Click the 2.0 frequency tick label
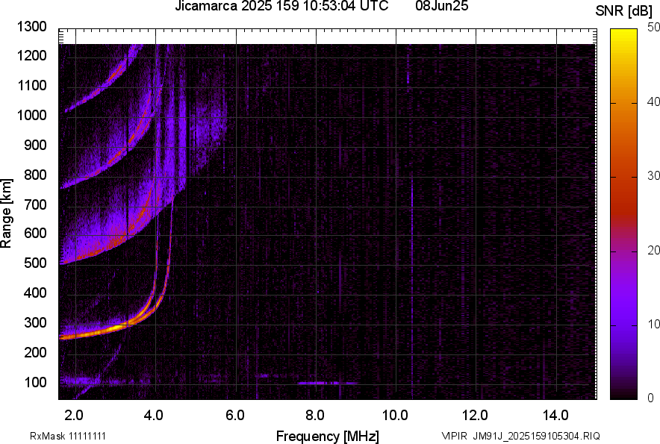 pyautogui.click(x=74, y=416)
